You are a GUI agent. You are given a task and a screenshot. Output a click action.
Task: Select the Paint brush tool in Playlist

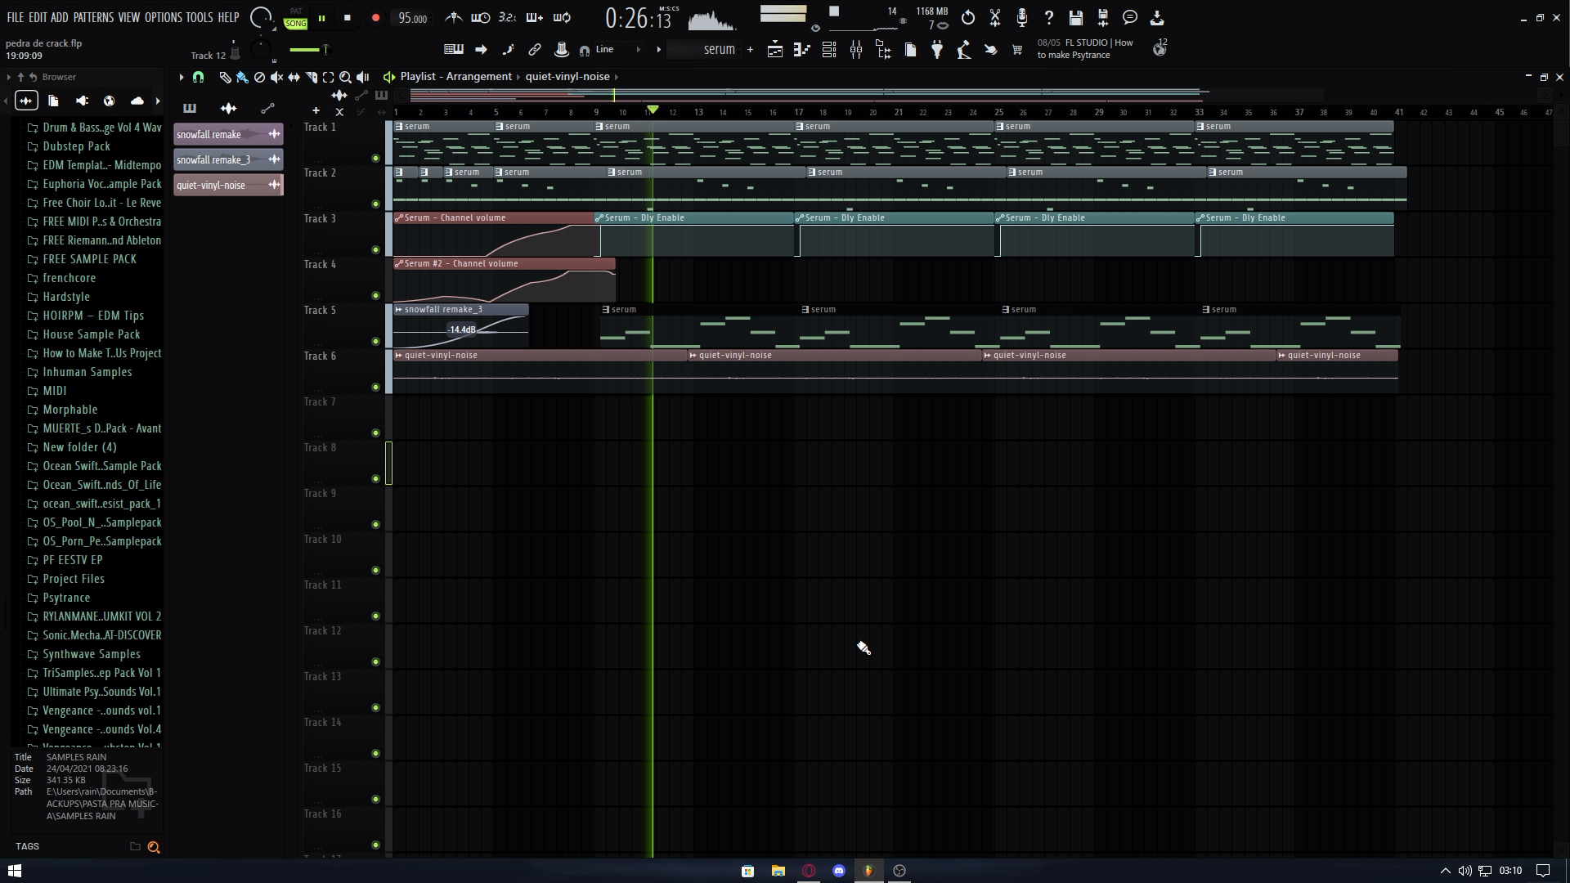tap(242, 77)
